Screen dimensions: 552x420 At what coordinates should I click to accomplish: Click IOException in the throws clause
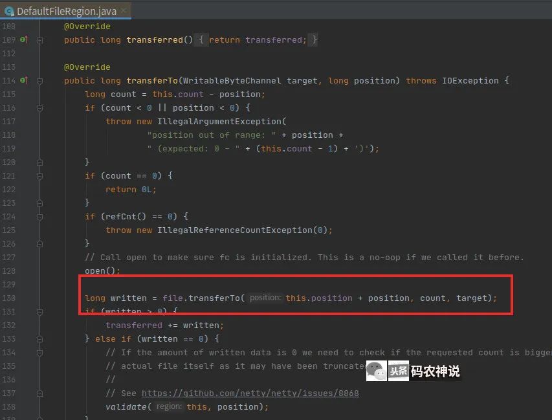pos(470,81)
